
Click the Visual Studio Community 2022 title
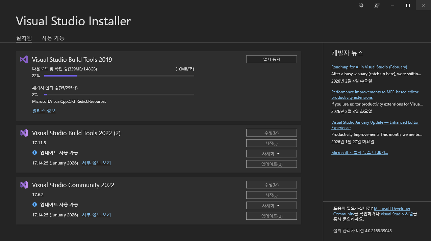point(73,185)
